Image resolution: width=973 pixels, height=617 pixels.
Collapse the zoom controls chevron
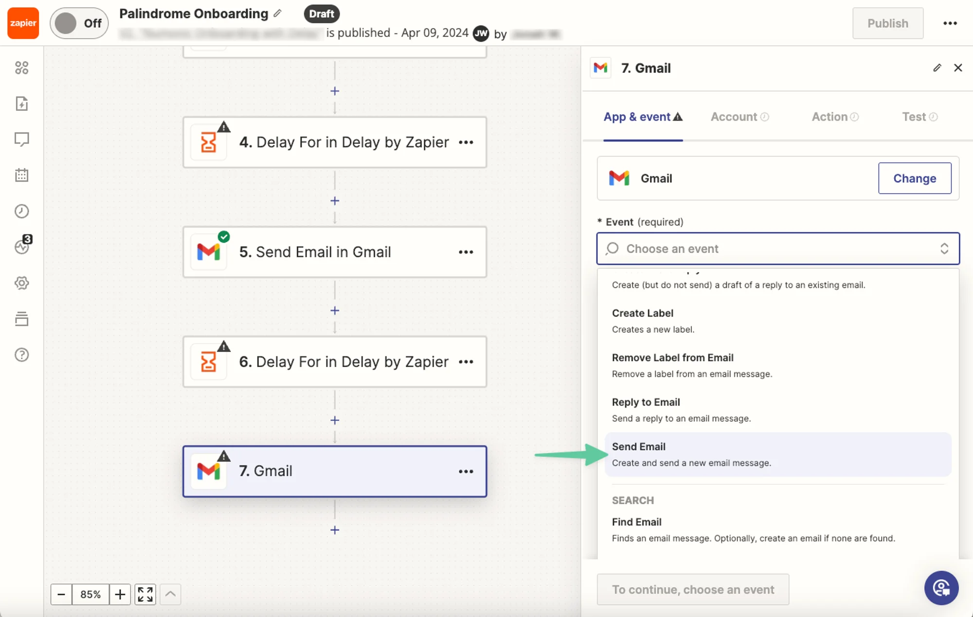point(170,594)
